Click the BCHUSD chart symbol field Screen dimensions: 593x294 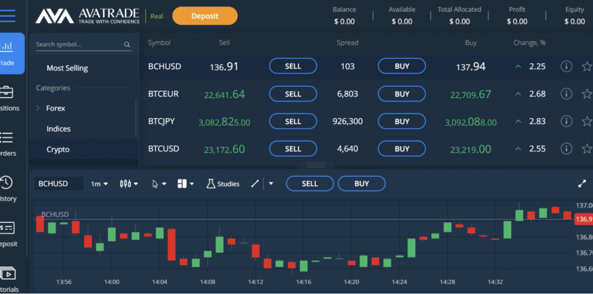59,184
